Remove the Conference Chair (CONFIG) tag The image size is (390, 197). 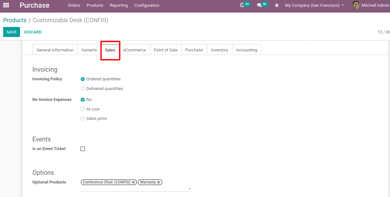[133, 182]
